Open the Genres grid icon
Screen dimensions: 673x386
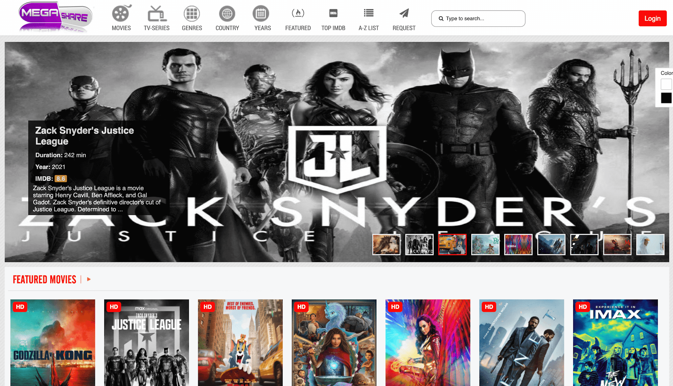(x=192, y=13)
